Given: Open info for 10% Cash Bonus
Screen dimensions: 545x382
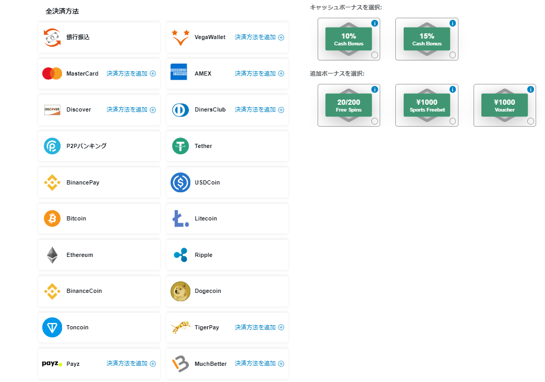Looking at the screenshot, I should [374, 23].
